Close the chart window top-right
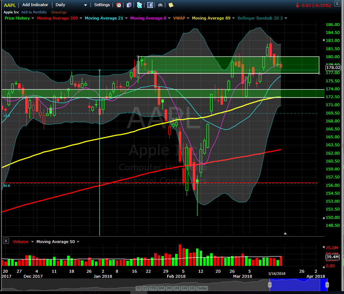344x294 pixels. pos(337,4)
